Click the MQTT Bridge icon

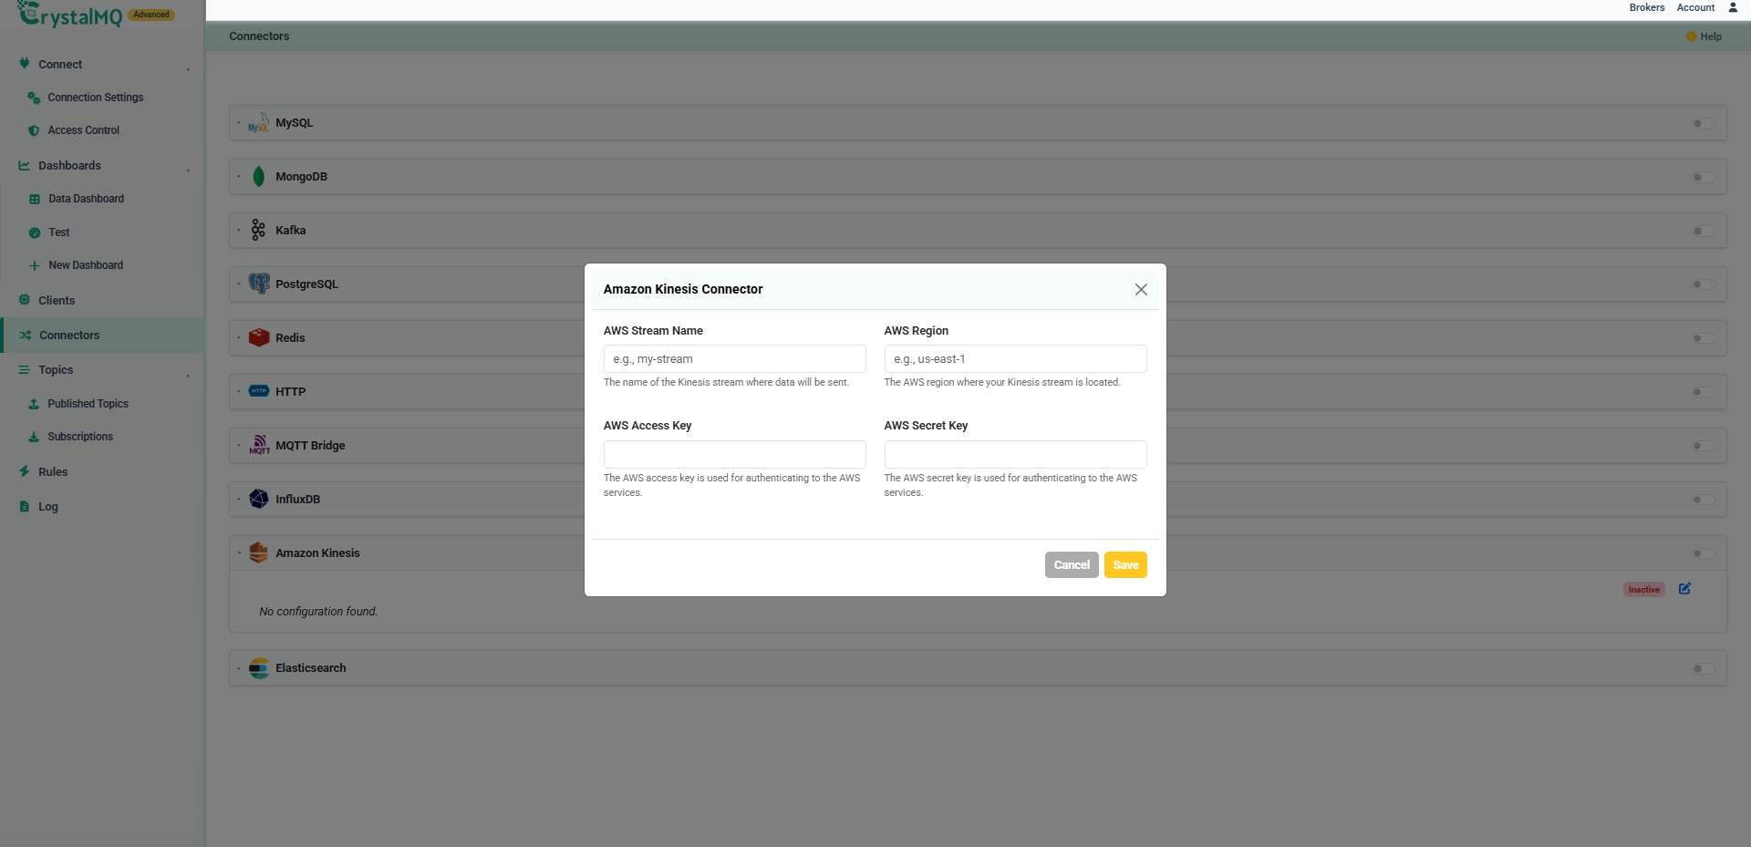259,446
